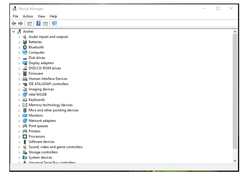Expand the Network adapters category
245x177 pixels.
click(x=19, y=121)
